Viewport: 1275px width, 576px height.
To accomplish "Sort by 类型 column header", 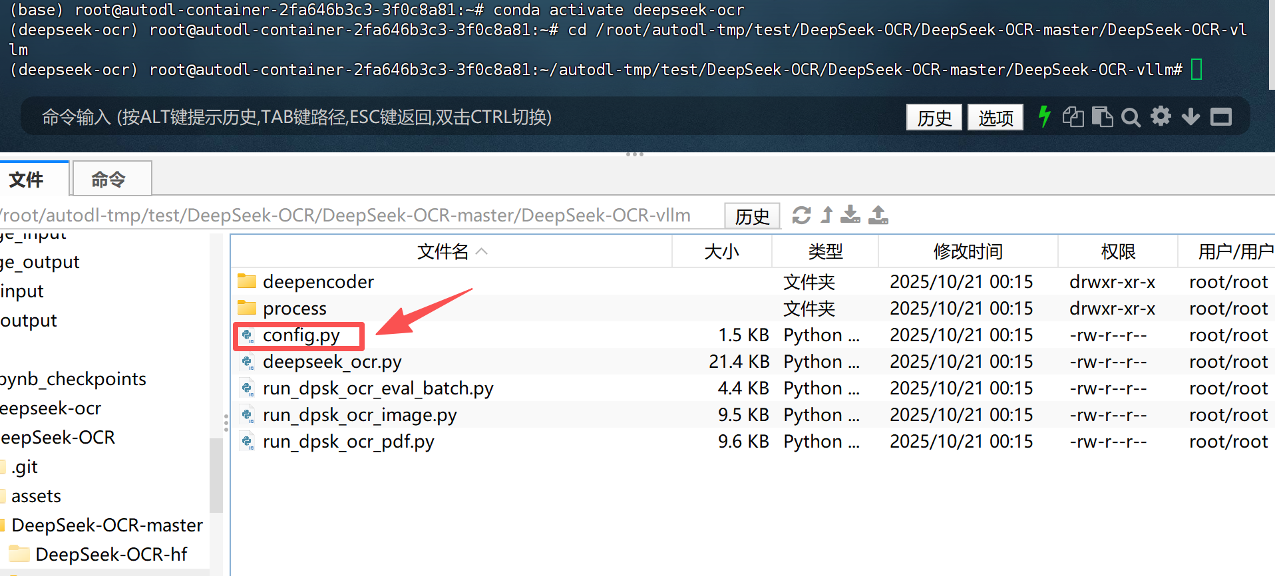I will click(x=825, y=251).
